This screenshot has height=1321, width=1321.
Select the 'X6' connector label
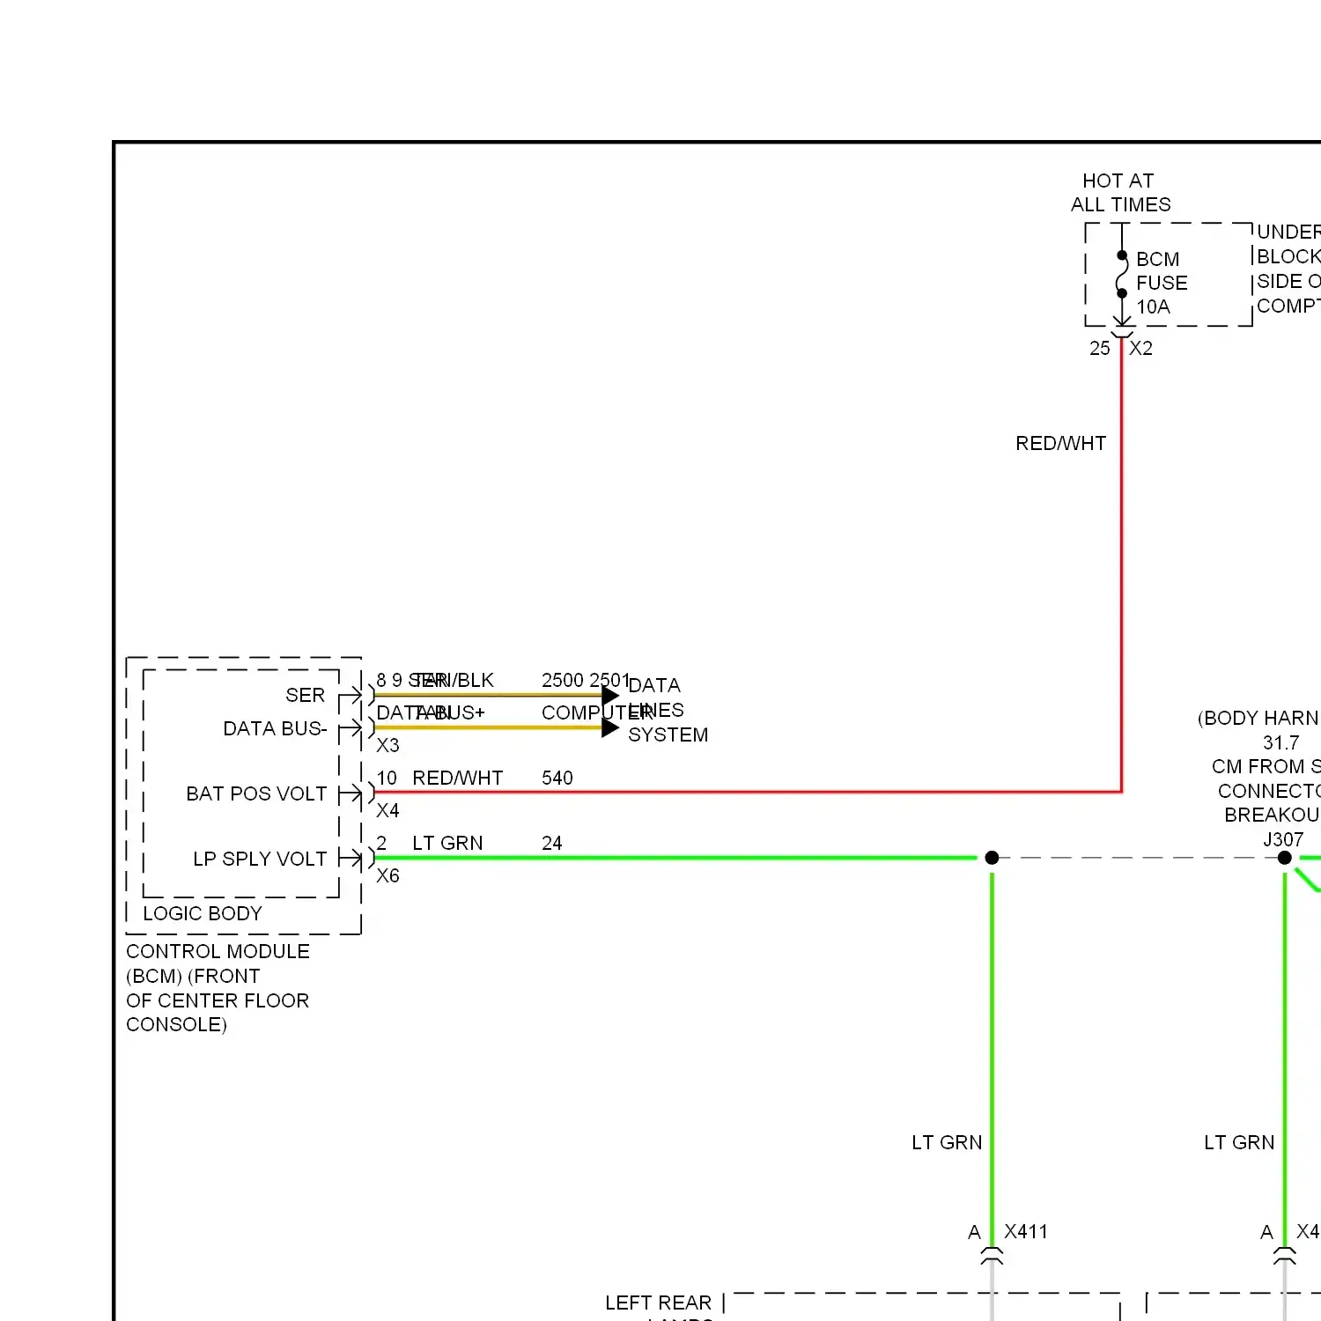click(x=387, y=875)
